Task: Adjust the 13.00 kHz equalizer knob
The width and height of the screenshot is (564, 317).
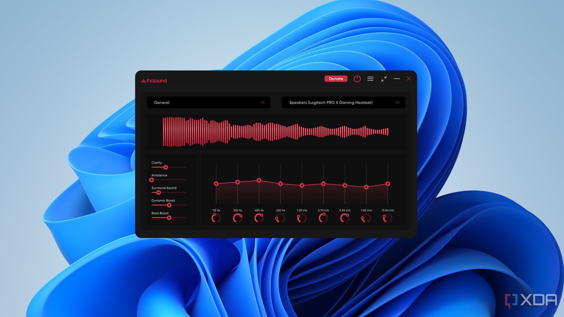Action: pos(387,218)
